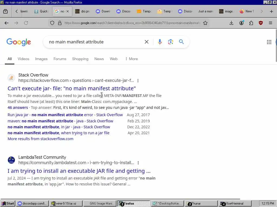Switch to discordapp.com taskbar window
The image size is (277, 207).
coord(32,203)
